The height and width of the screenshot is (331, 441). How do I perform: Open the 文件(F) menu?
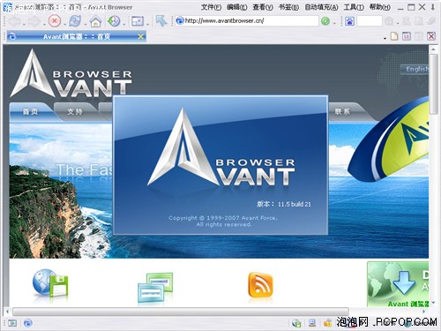(211, 7)
